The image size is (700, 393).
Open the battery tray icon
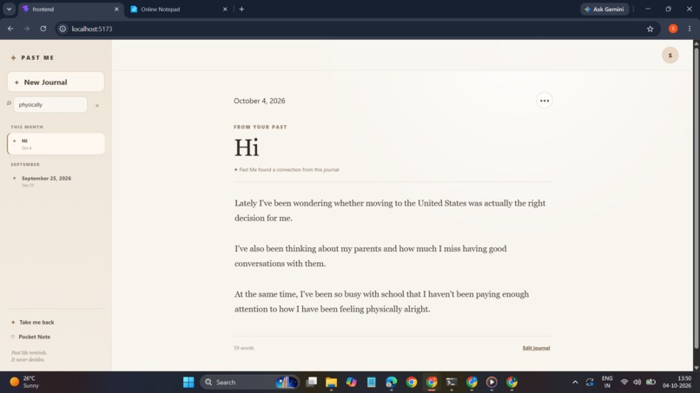pyautogui.click(x=650, y=383)
